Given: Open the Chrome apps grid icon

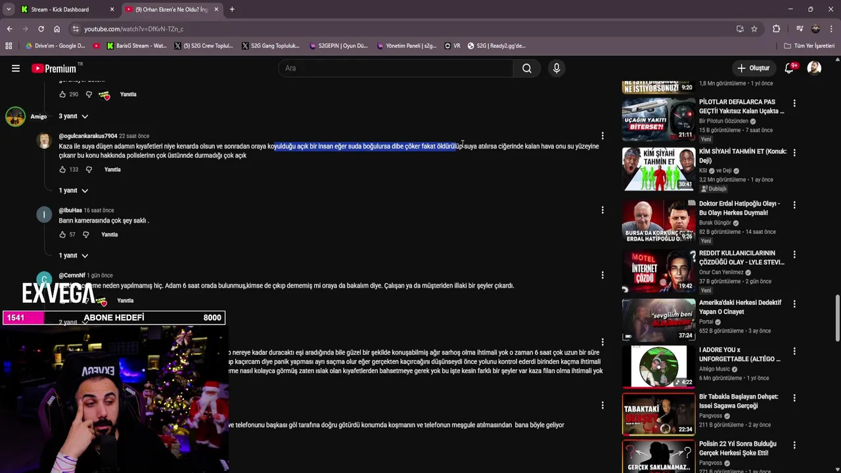Looking at the screenshot, I should (x=9, y=46).
